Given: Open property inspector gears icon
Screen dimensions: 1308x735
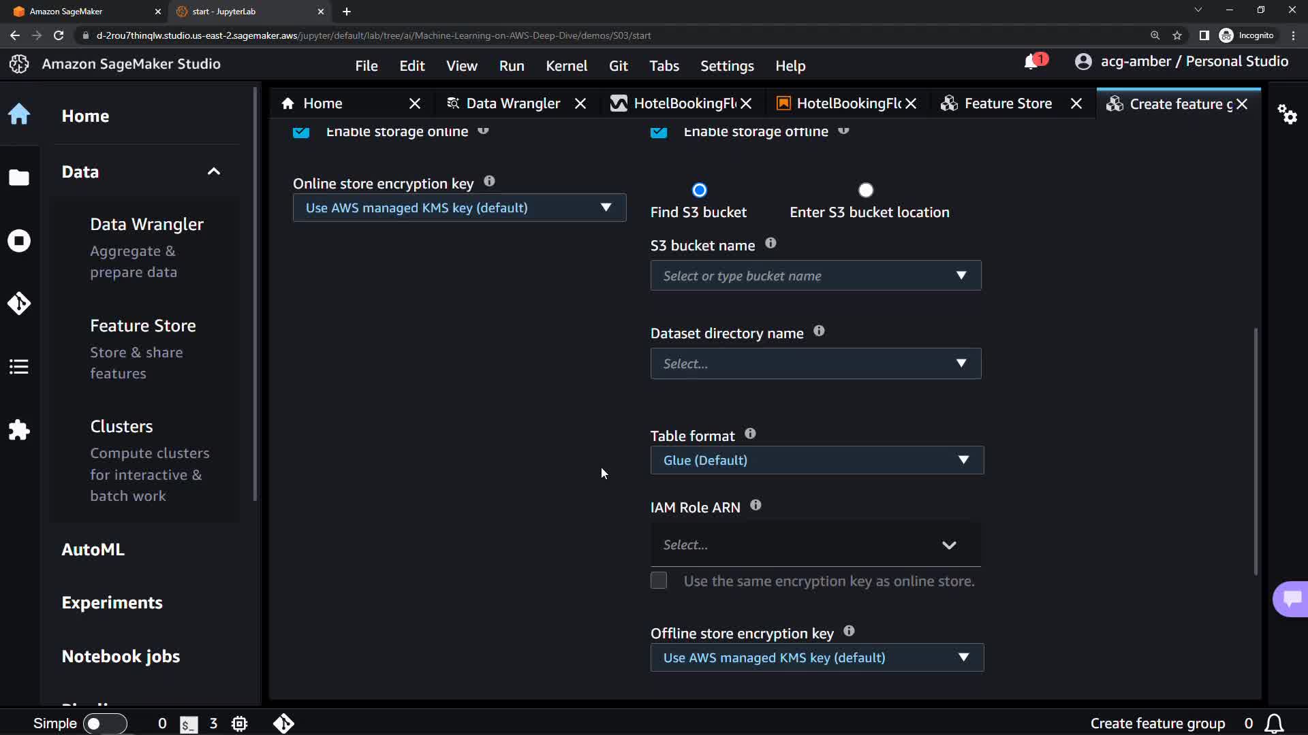Looking at the screenshot, I should click(x=1287, y=114).
